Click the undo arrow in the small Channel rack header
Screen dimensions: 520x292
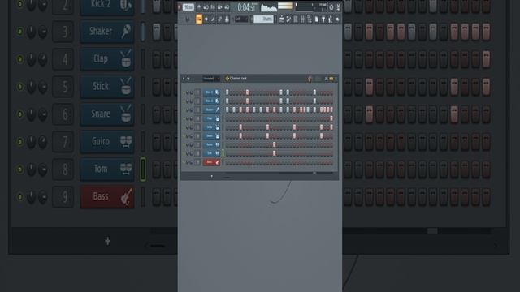188,79
